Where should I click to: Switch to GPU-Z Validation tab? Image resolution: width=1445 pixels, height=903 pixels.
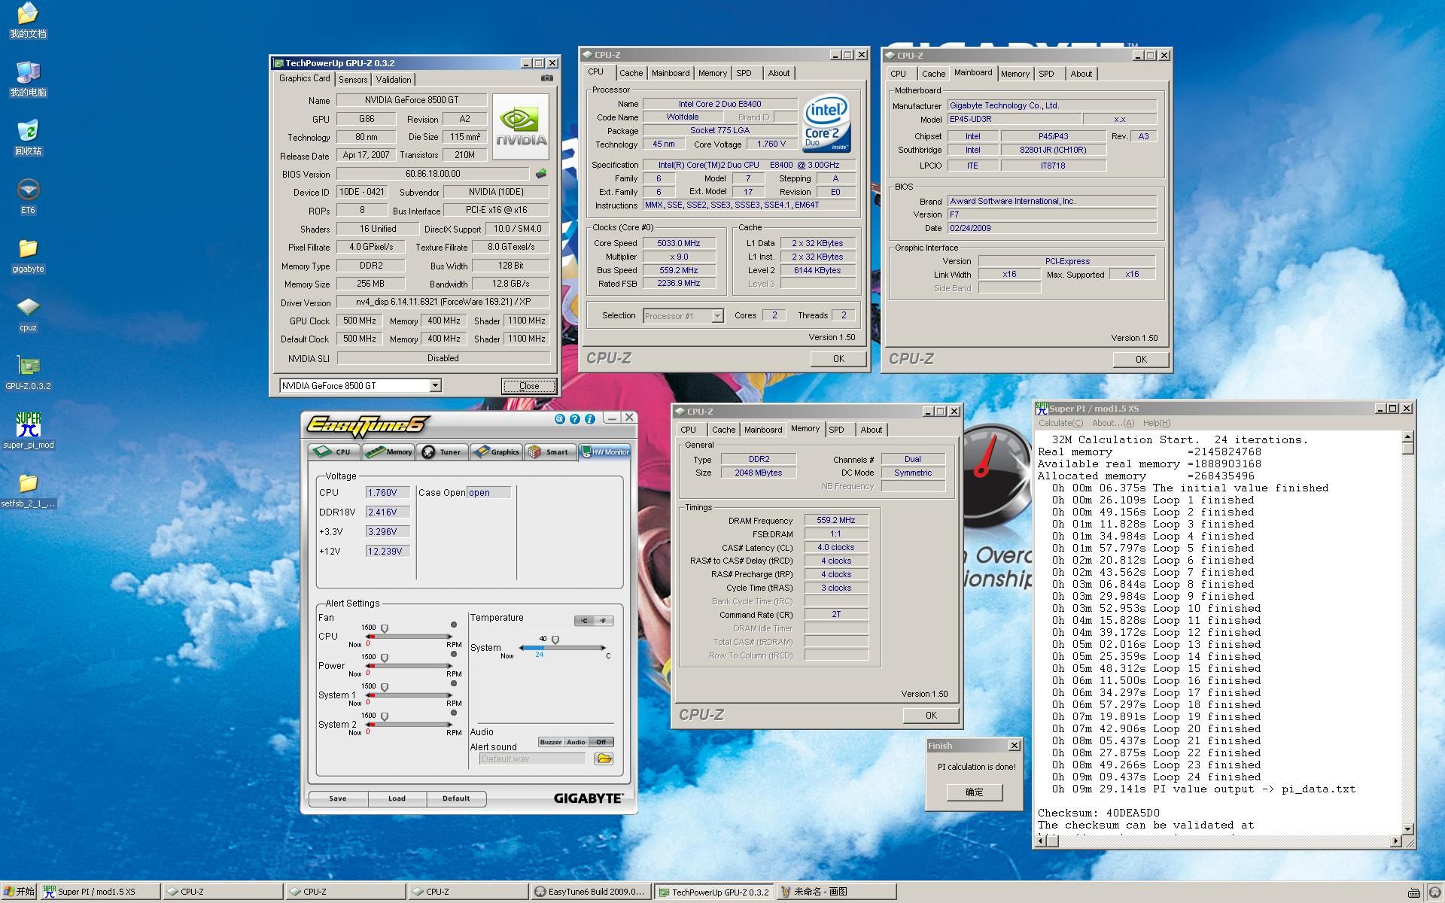(x=394, y=79)
